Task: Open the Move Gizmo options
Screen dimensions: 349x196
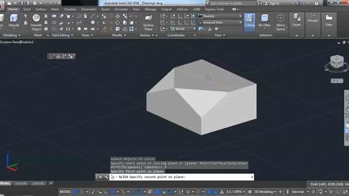Action: (280, 22)
